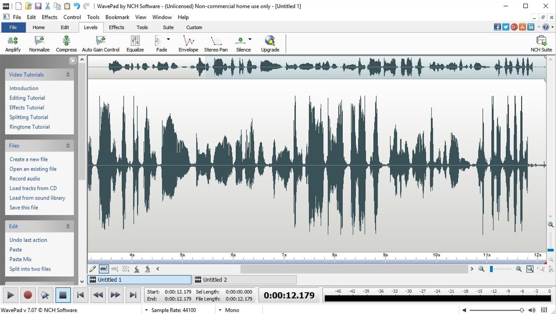Collapse the Edit sidebar section
556x314 pixels.
pyautogui.click(x=68, y=226)
